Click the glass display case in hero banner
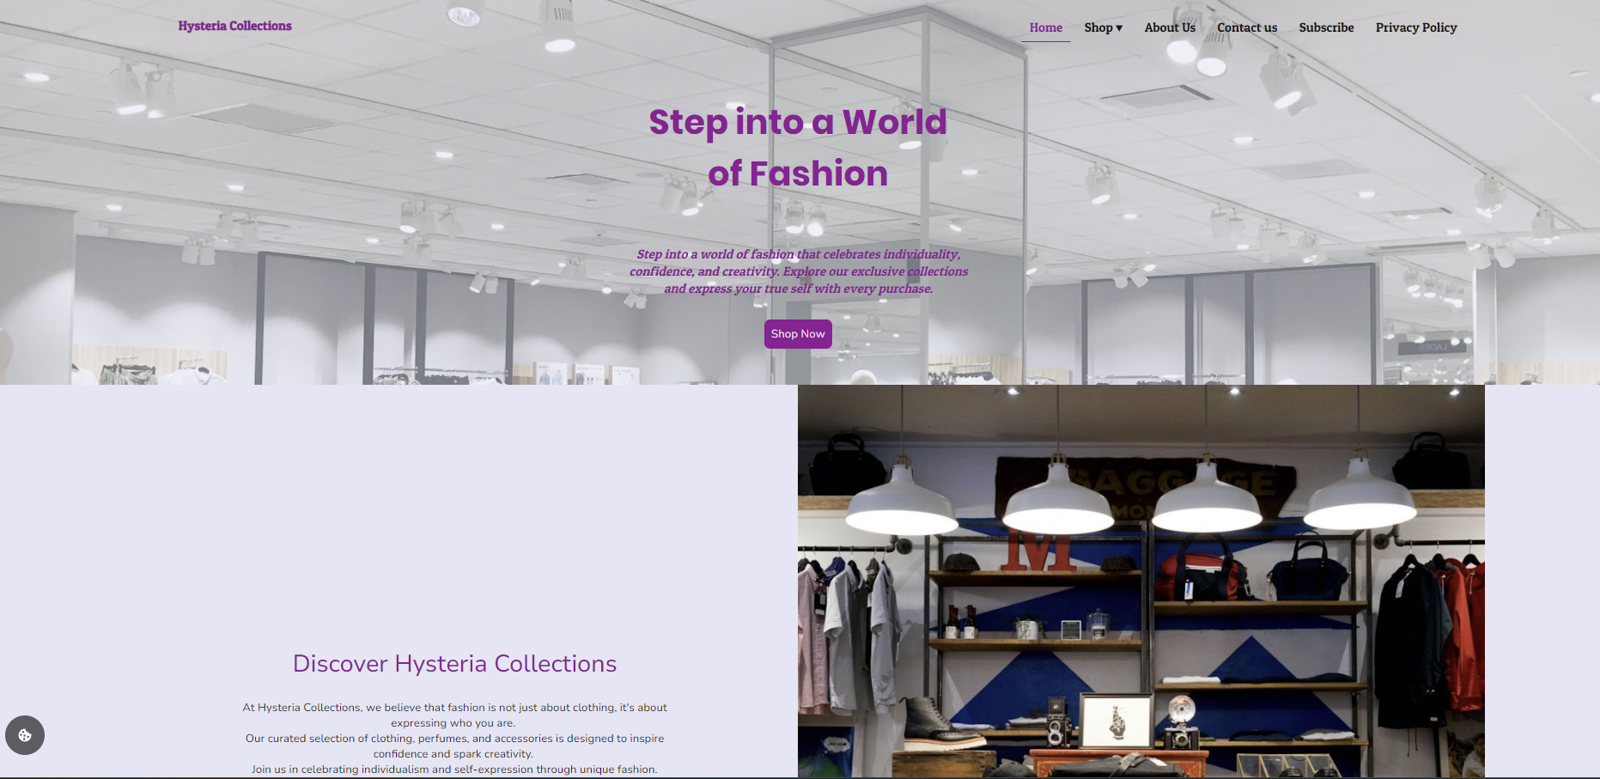 [x=897, y=198]
